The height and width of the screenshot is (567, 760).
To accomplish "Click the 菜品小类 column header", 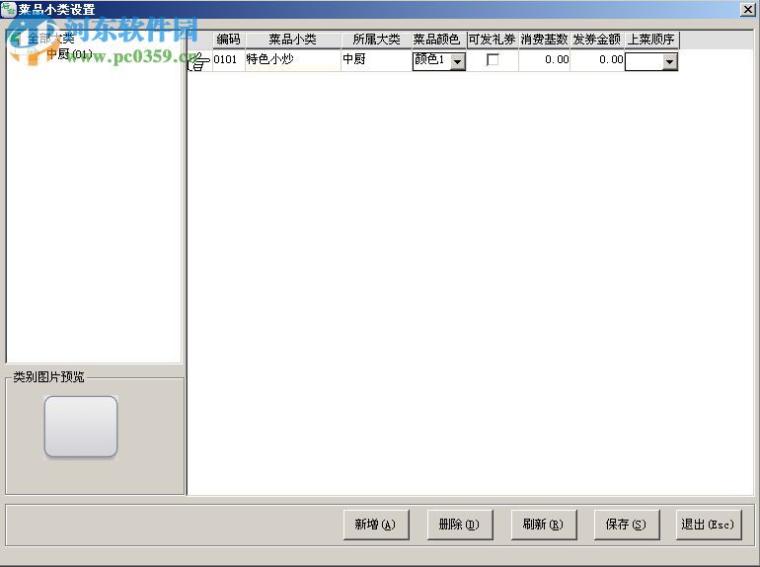I will pos(293,40).
